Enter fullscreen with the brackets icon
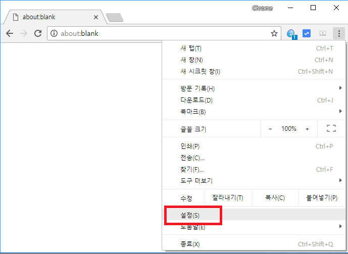The height and width of the screenshot is (254, 348). (x=331, y=128)
